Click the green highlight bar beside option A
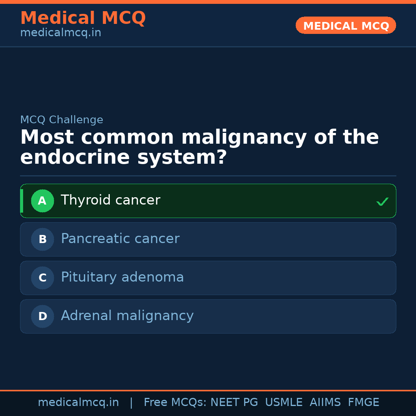 (x=22, y=201)
